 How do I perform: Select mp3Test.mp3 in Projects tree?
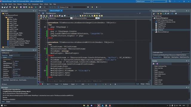pos(161,28)
